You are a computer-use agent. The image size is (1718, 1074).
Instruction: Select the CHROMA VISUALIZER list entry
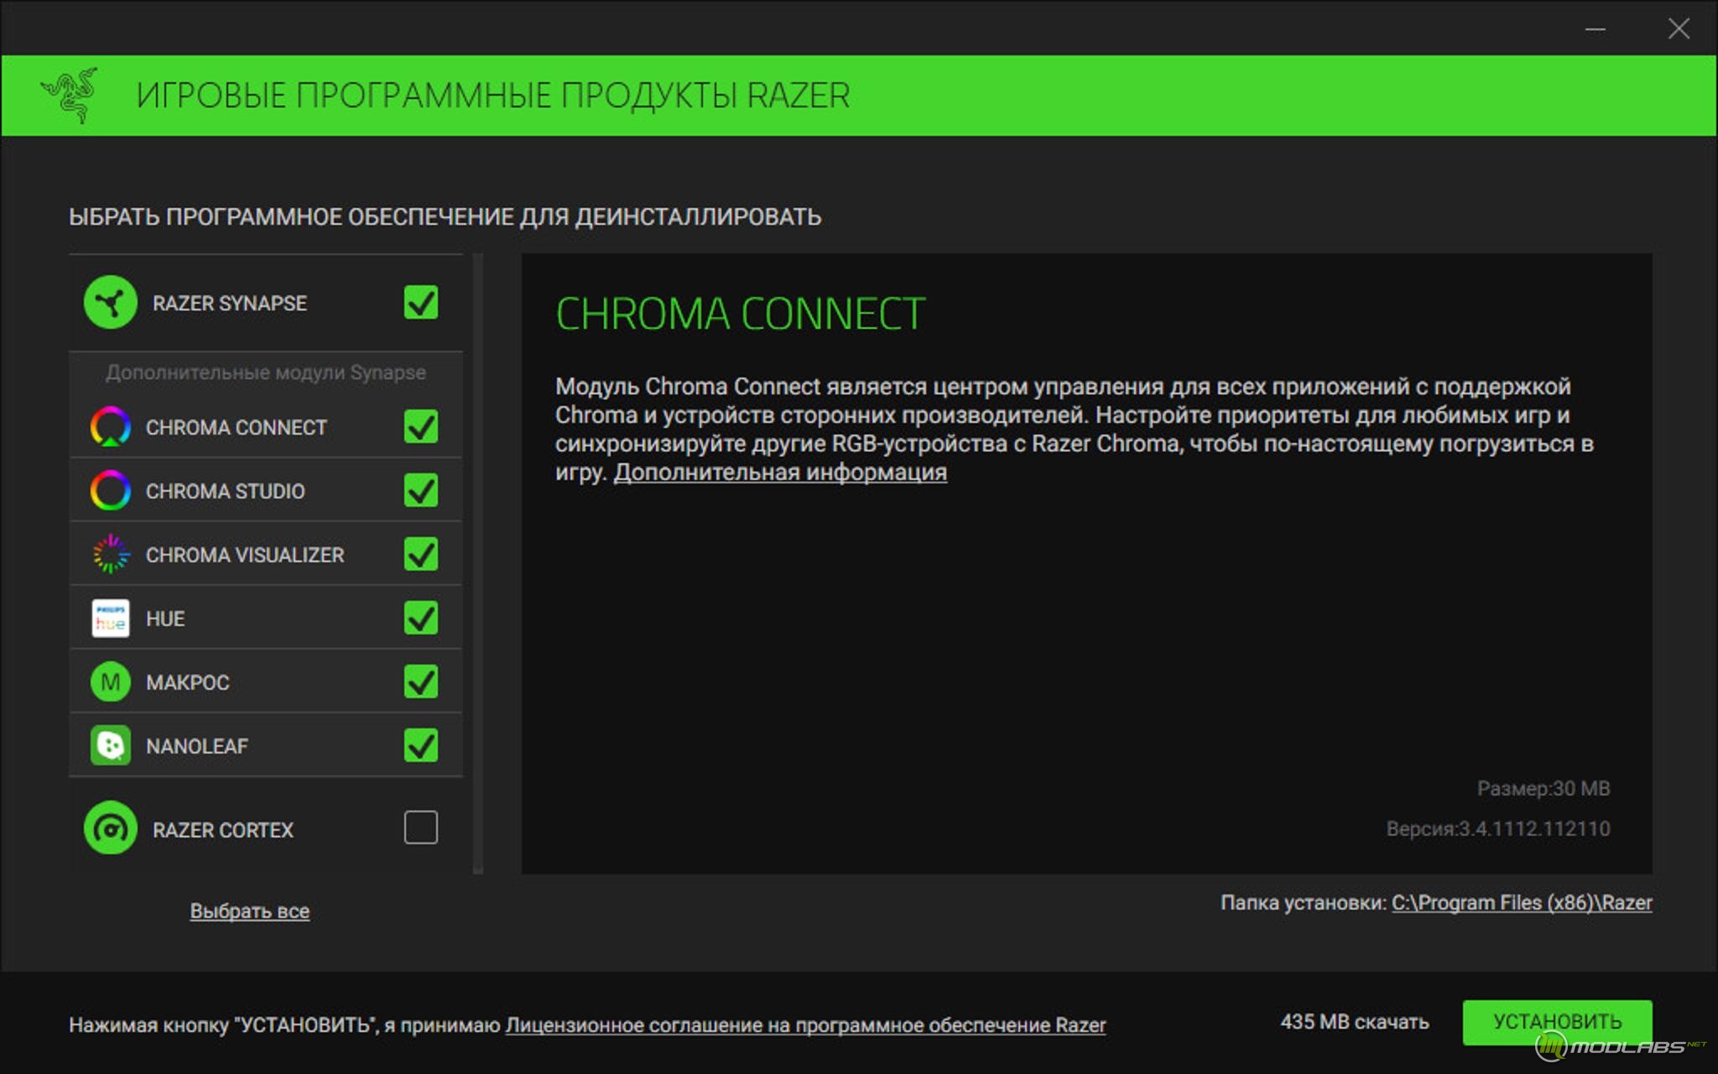click(x=266, y=555)
